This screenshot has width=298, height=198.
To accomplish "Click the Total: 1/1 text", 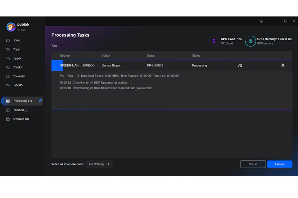I will click(x=73, y=76).
